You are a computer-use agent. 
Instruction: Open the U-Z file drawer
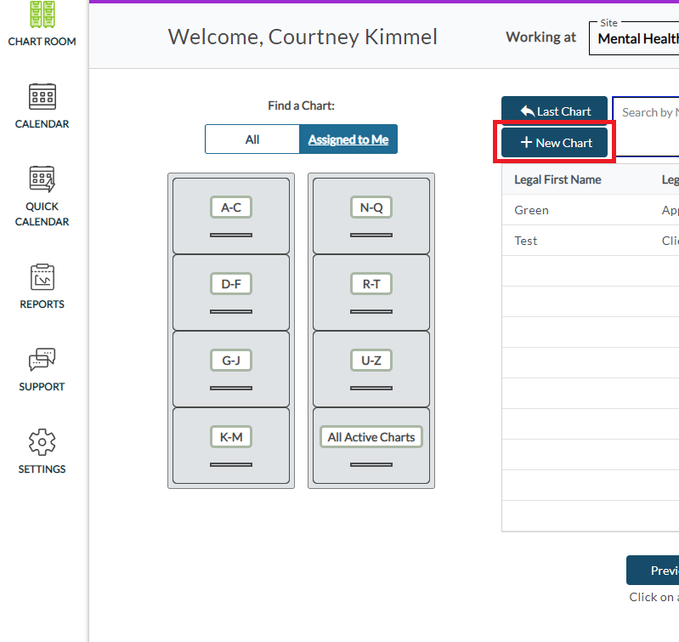(371, 368)
